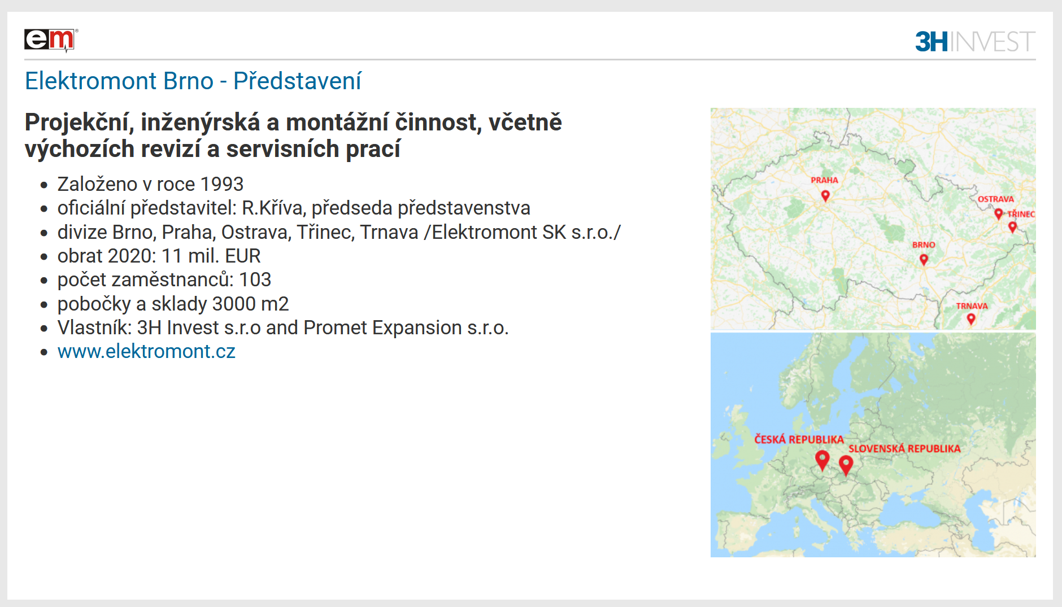Click the ČESKÁ REPUBLIKA label on Europe map
Viewport: 1062px width, 607px height.
click(799, 439)
